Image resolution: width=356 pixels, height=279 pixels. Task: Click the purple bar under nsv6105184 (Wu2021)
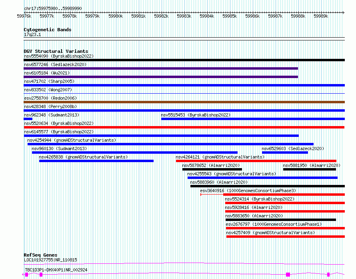coord(161,77)
